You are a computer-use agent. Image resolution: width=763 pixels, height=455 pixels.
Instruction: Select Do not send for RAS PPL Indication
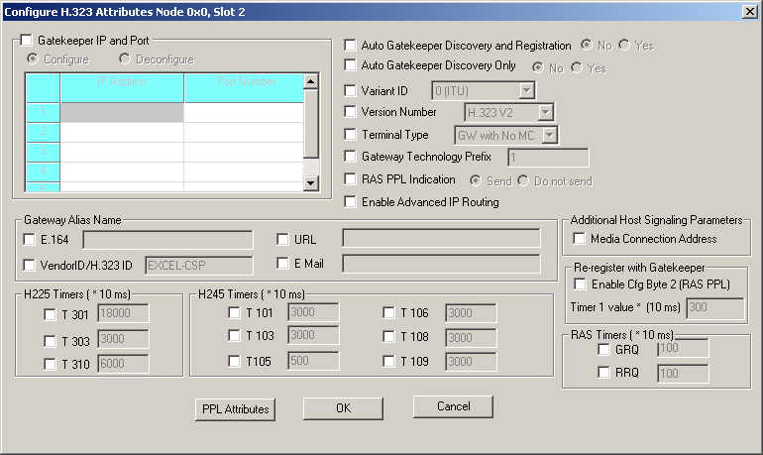[524, 180]
